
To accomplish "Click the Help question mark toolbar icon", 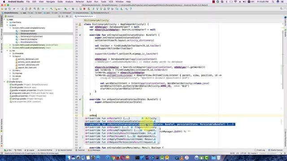I will click(130, 9).
